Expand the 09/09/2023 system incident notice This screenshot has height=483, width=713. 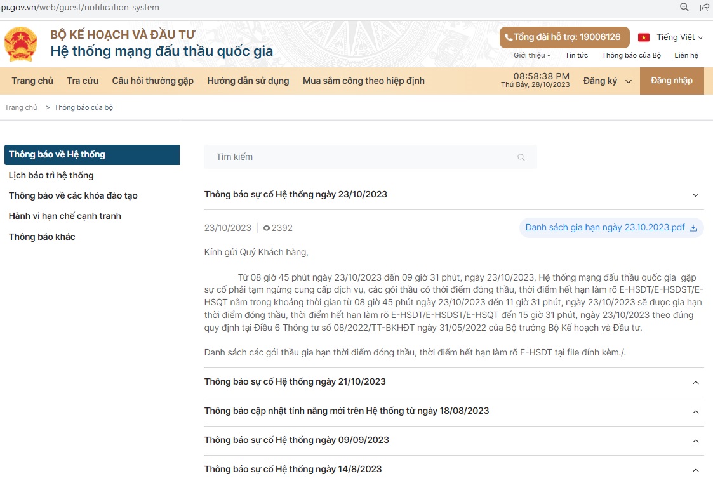pyautogui.click(x=695, y=440)
